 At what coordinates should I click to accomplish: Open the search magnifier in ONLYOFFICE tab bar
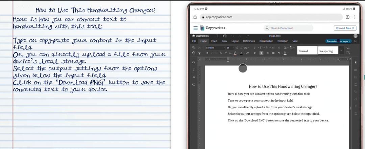356,41
